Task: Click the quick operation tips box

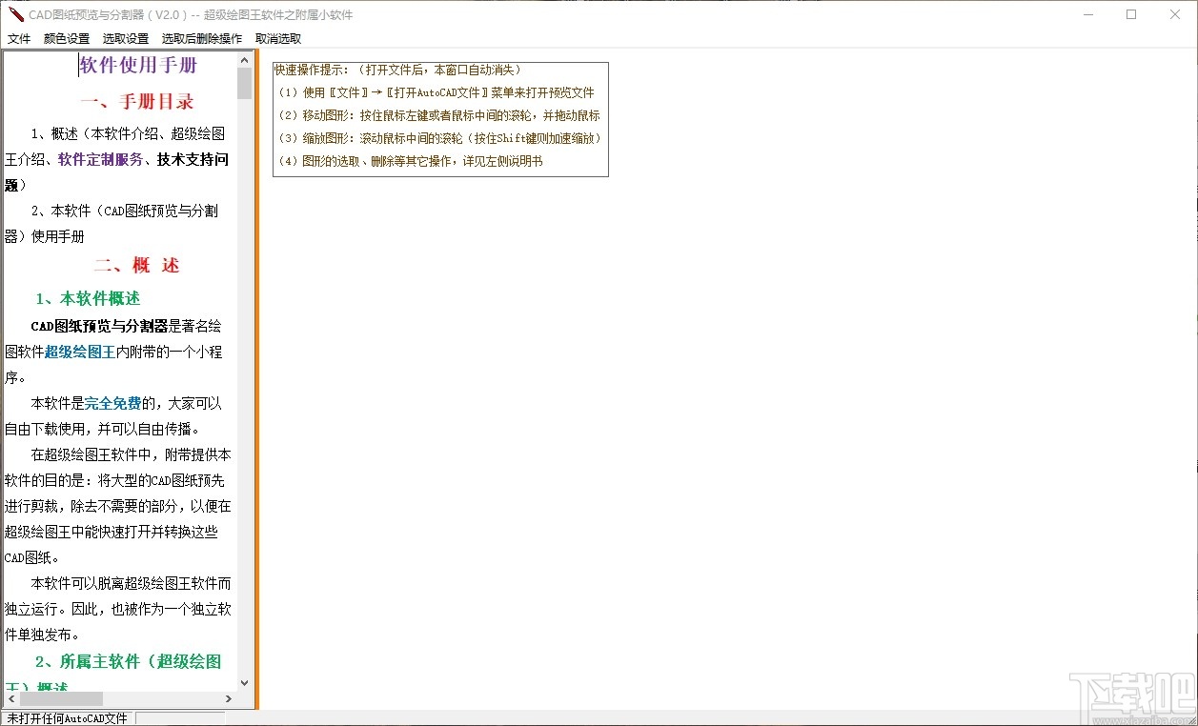Action: [x=439, y=118]
